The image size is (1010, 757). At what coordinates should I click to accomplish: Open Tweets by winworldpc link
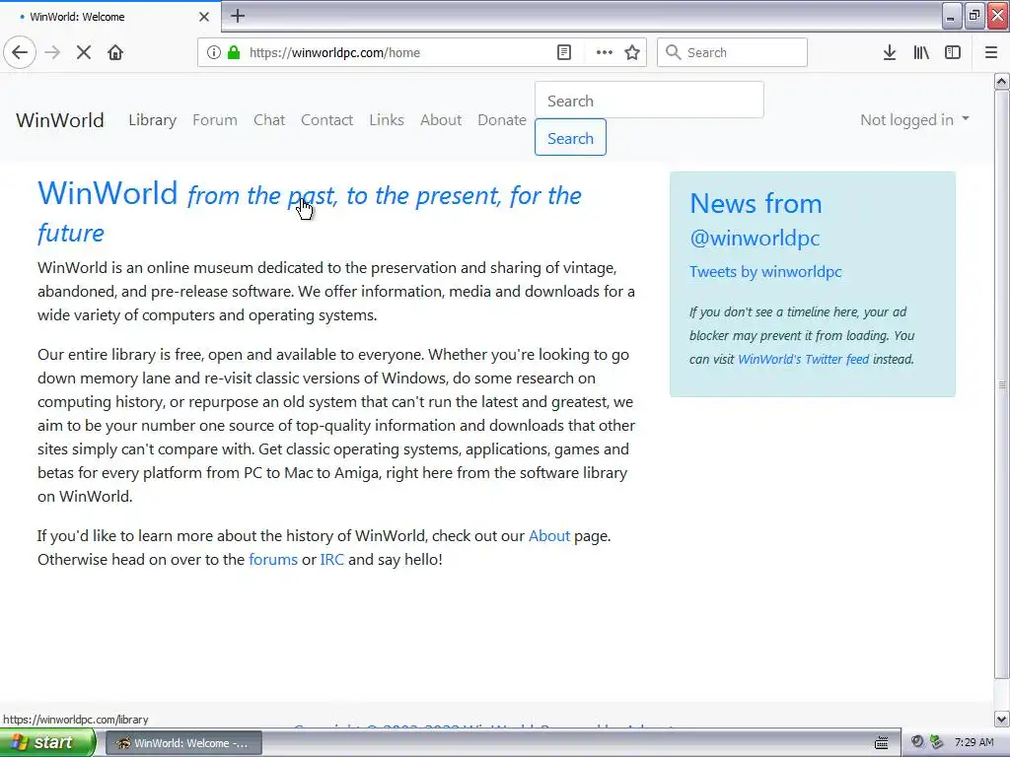[x=765, y=272]
